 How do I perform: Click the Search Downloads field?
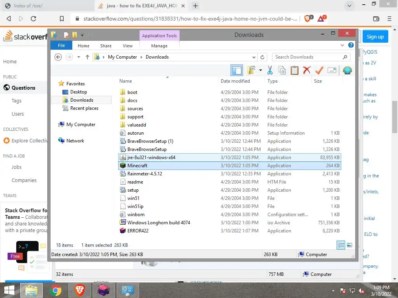click(x=311, y=57)
